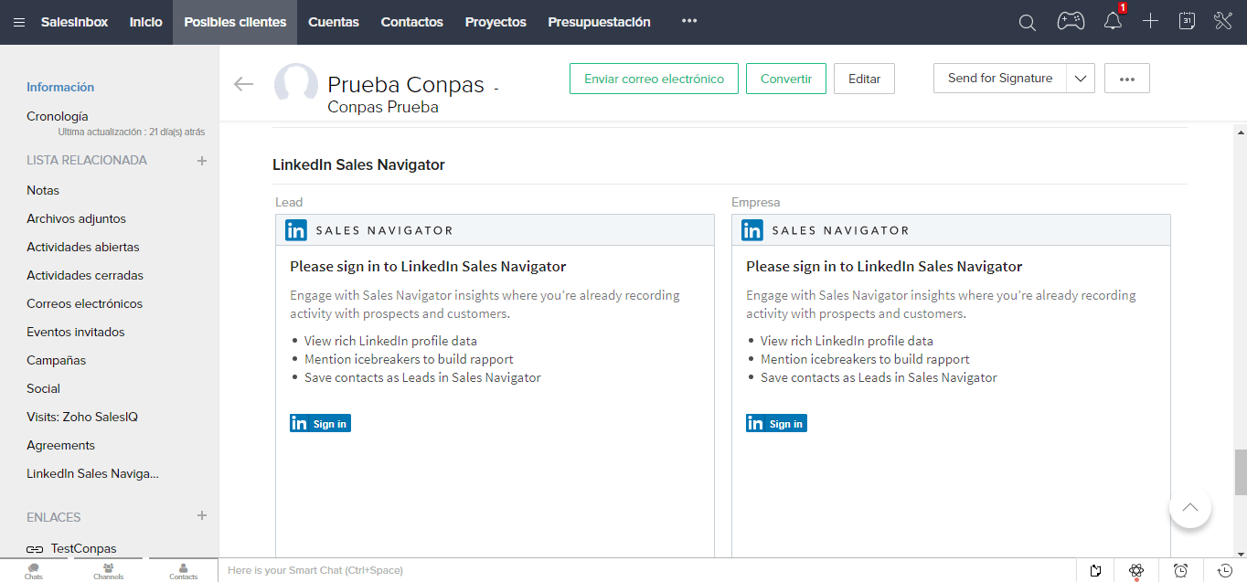Open Visits: Zoho SalesIQ list
This screenshot has width=1247, height=582.
[82, 417]
